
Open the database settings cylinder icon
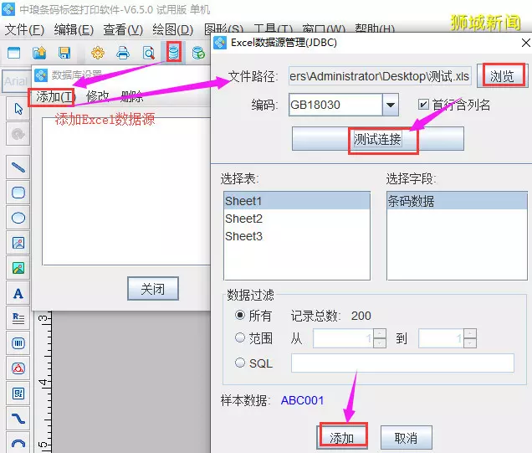[173, 53]
